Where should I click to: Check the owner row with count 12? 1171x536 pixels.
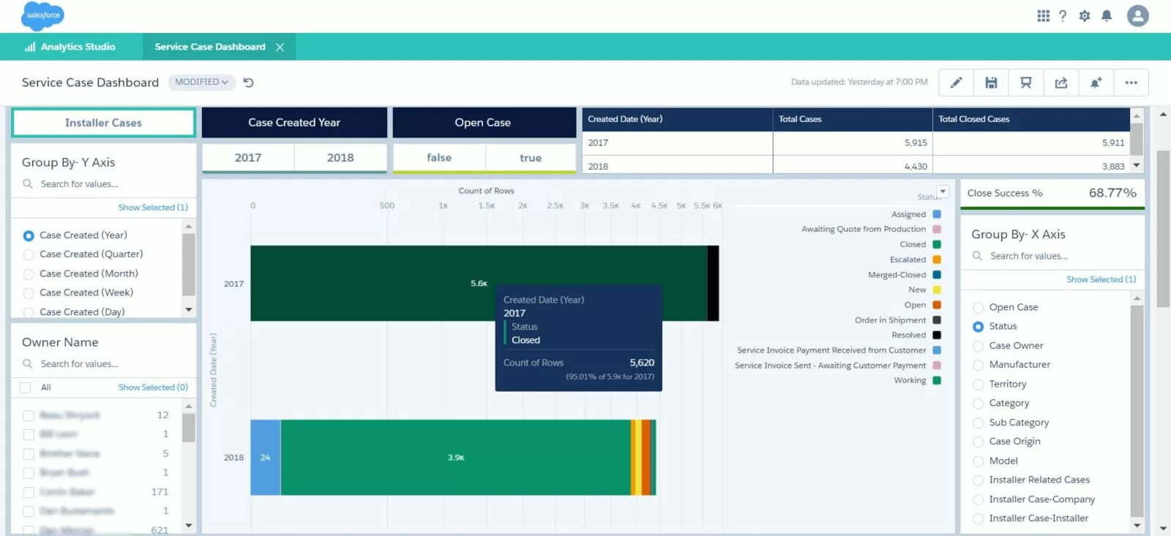[29, 415]
